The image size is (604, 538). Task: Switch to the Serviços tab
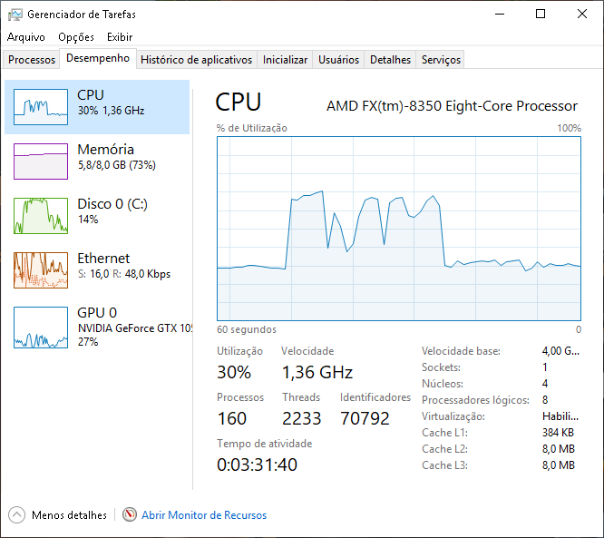click(441, 60)
